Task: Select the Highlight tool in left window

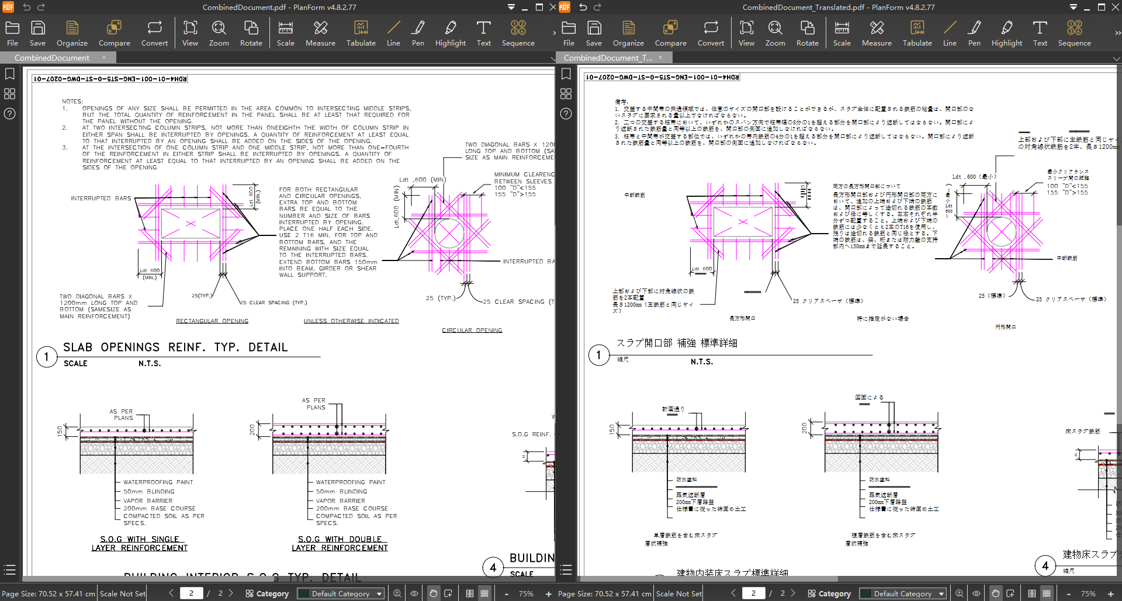Action: 450,33
